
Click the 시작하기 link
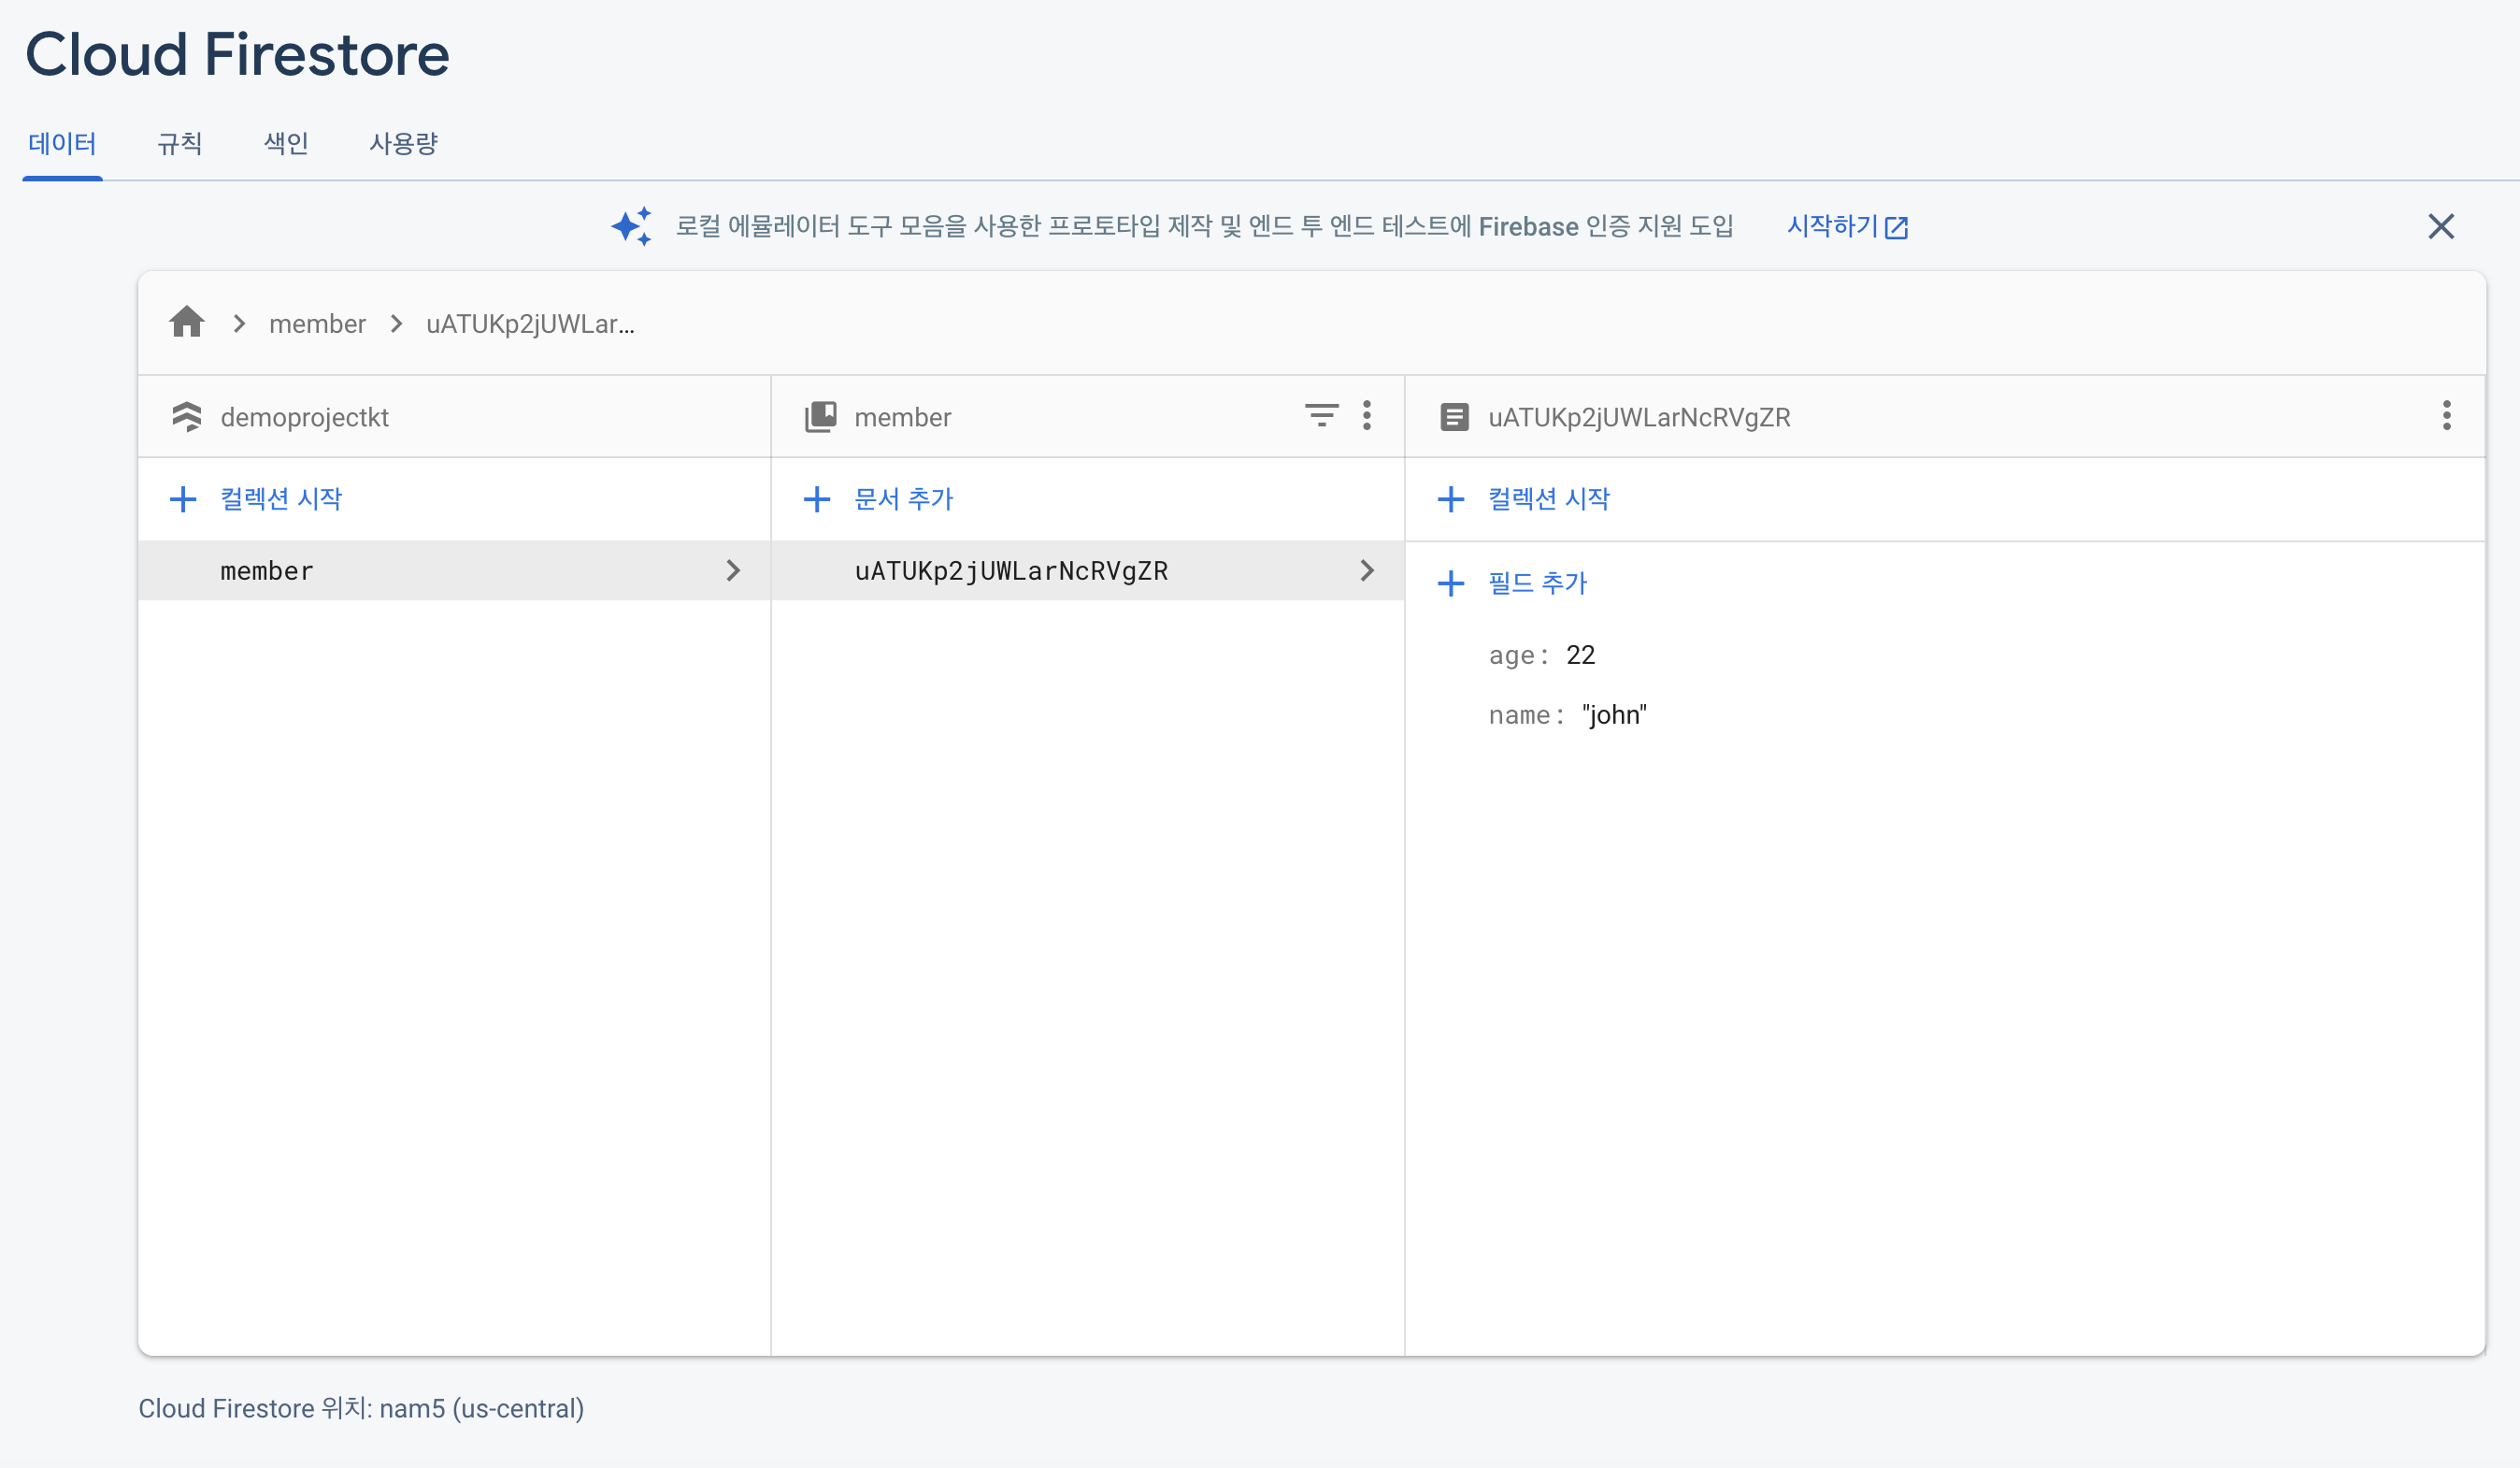coord(1846,227)
